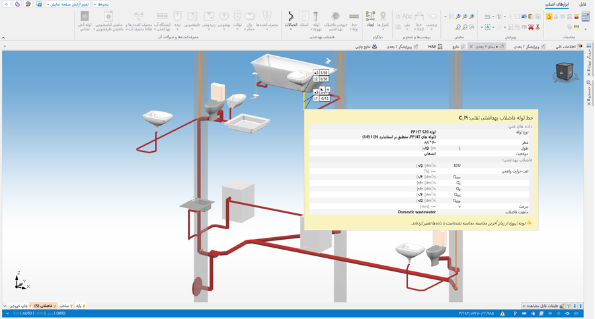Close the 3D view tab
Screen dimensions: 595x319
(471, 47)
